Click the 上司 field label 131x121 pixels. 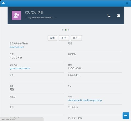pyautogui.click(x=11, y=107)
